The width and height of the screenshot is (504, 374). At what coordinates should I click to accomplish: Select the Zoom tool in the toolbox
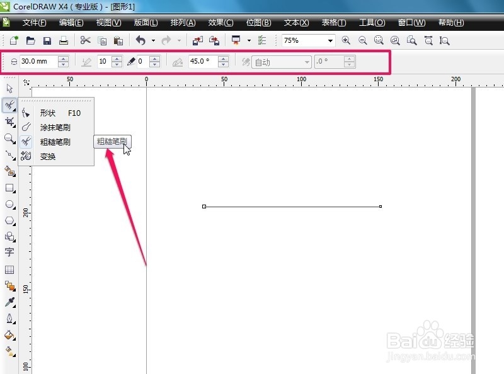9,139
